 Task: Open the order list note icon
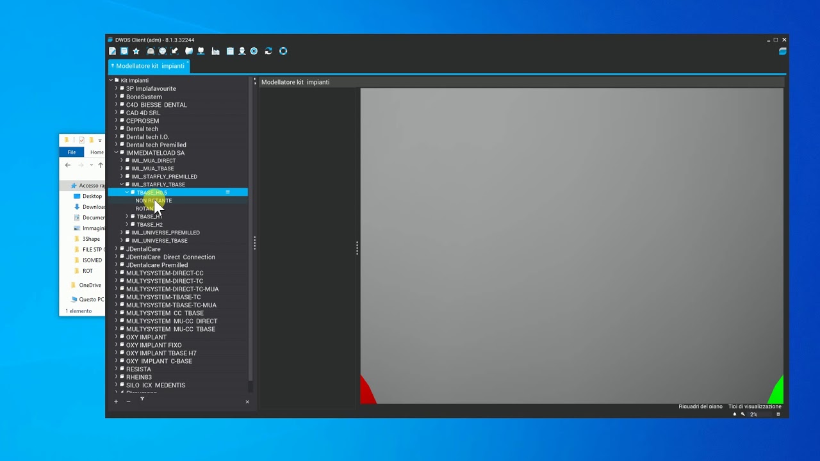tap(124, 51)
